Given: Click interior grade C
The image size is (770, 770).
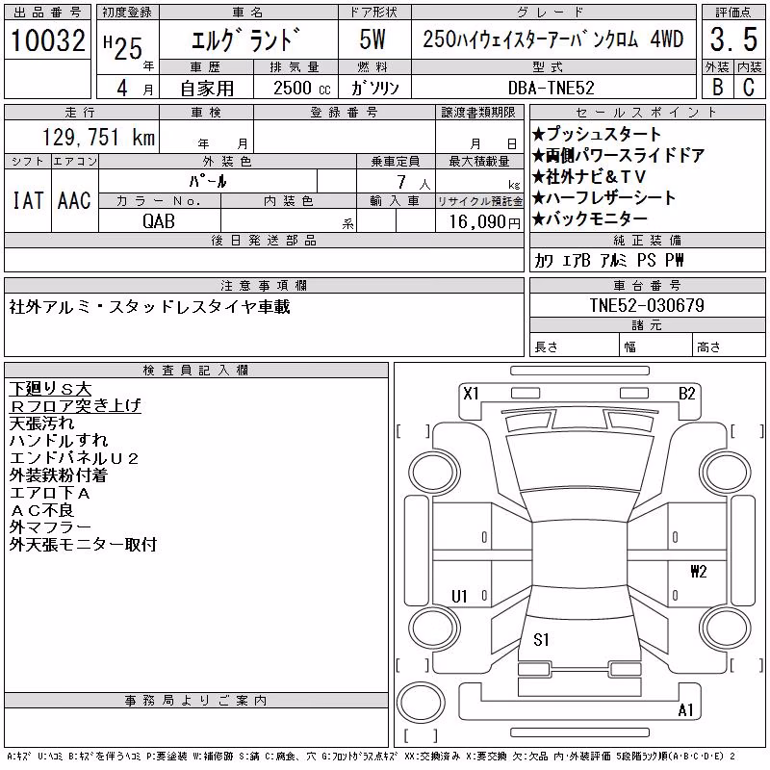Looking at the screenshot, I should point(749,87).
